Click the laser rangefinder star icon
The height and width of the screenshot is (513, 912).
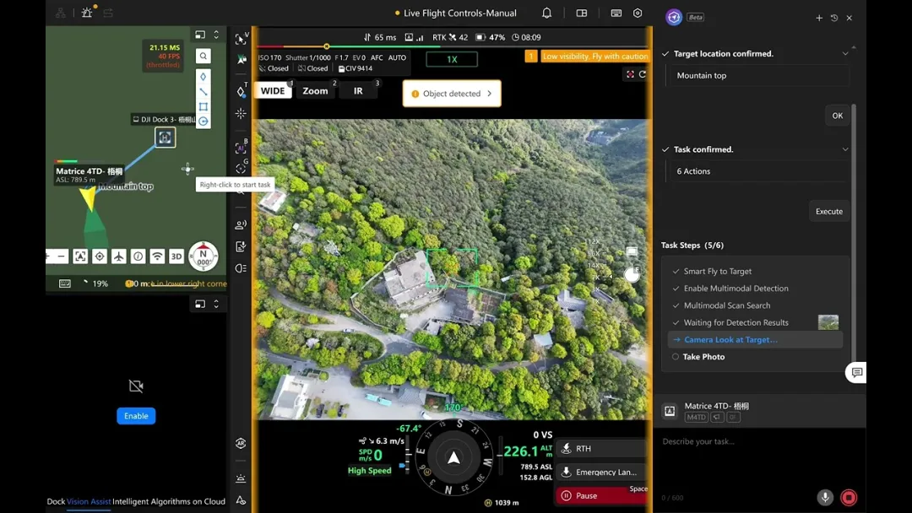tap(241, 113)
